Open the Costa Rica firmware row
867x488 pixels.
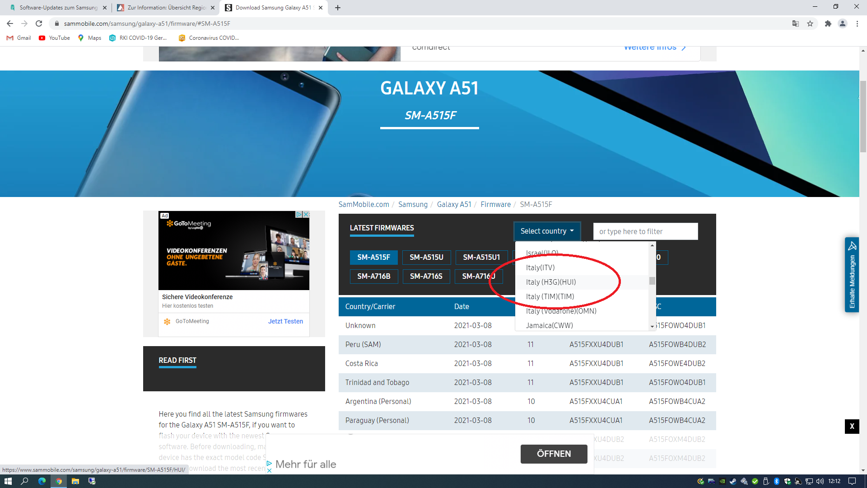[527, 363]
